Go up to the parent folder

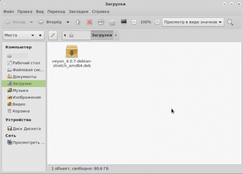pos(78,22)
